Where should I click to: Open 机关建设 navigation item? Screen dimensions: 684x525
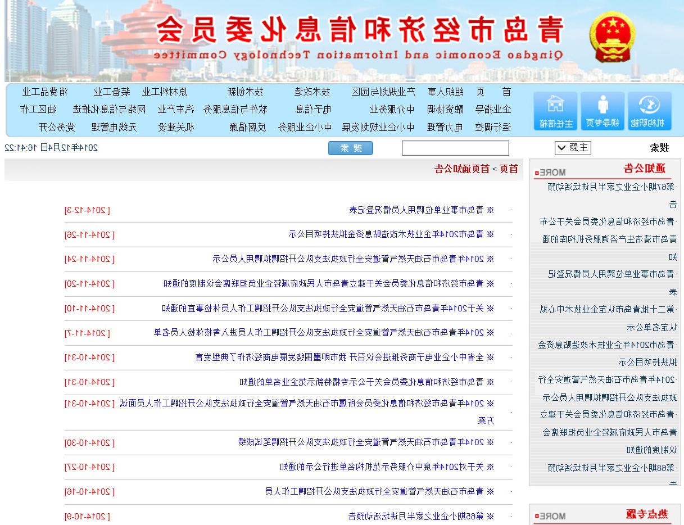[176, 127]
